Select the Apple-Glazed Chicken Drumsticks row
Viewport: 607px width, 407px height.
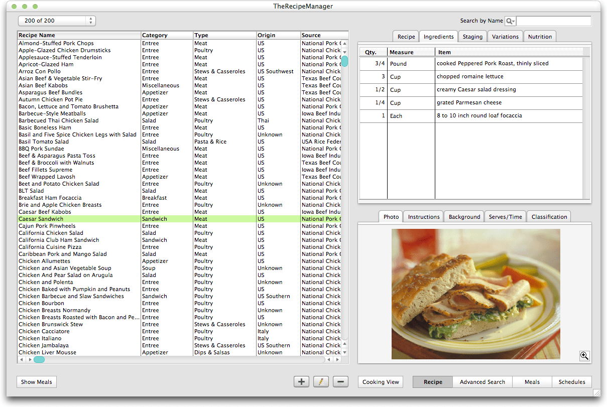[179, 50]
